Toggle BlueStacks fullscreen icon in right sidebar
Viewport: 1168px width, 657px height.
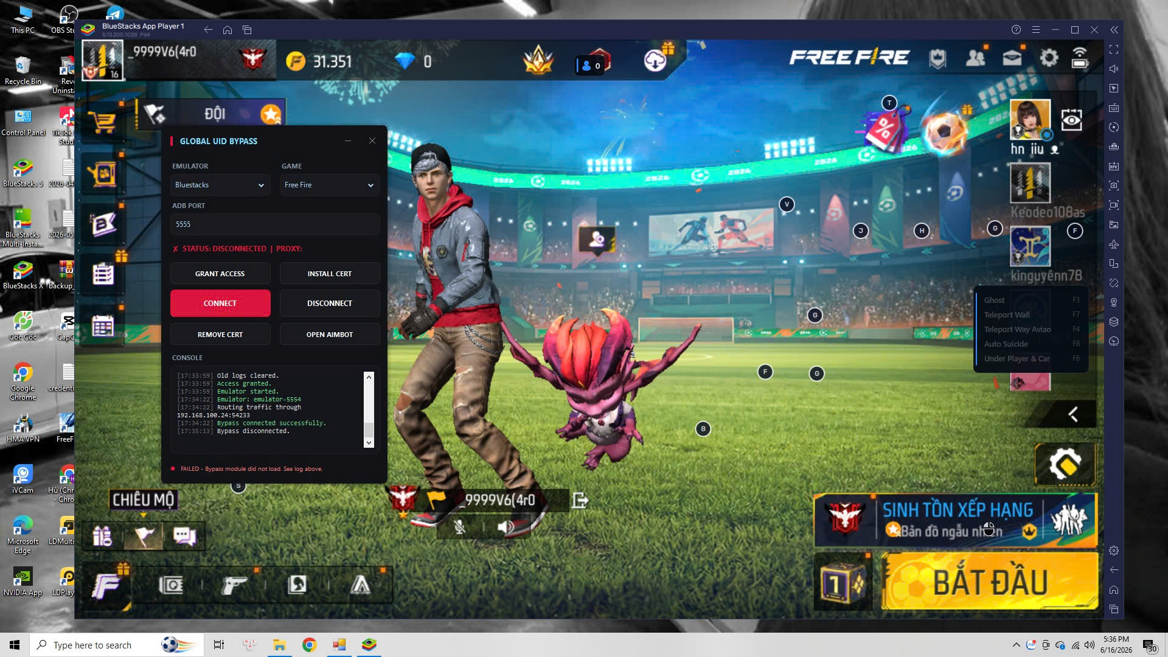click(1114, 49)
